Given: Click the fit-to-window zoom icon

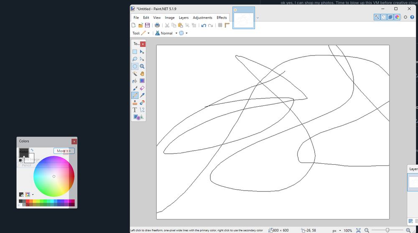Looking at the screenshot, I should (359, 230).
